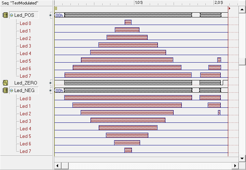246x170 pixels.
Task: Select Led 6 under Led_POS
Action: pyautogui.click(x=25, y=68)
